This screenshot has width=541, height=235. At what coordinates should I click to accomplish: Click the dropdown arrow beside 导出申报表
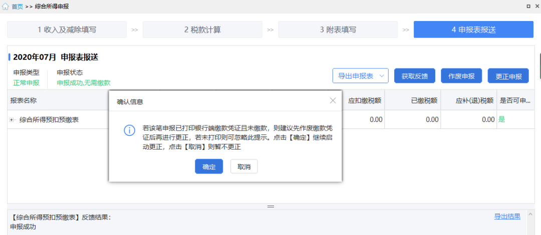(382, 76)
